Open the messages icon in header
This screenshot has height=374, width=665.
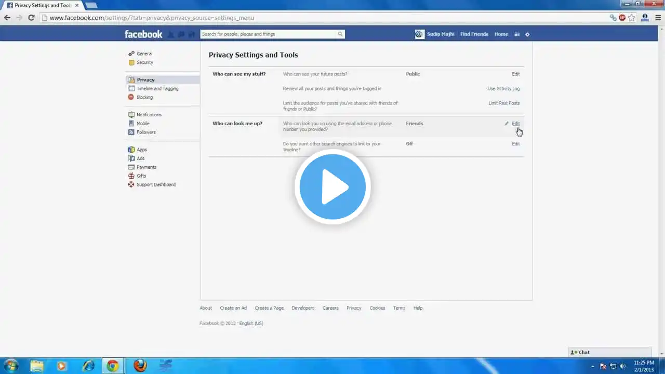coord(181,34)
